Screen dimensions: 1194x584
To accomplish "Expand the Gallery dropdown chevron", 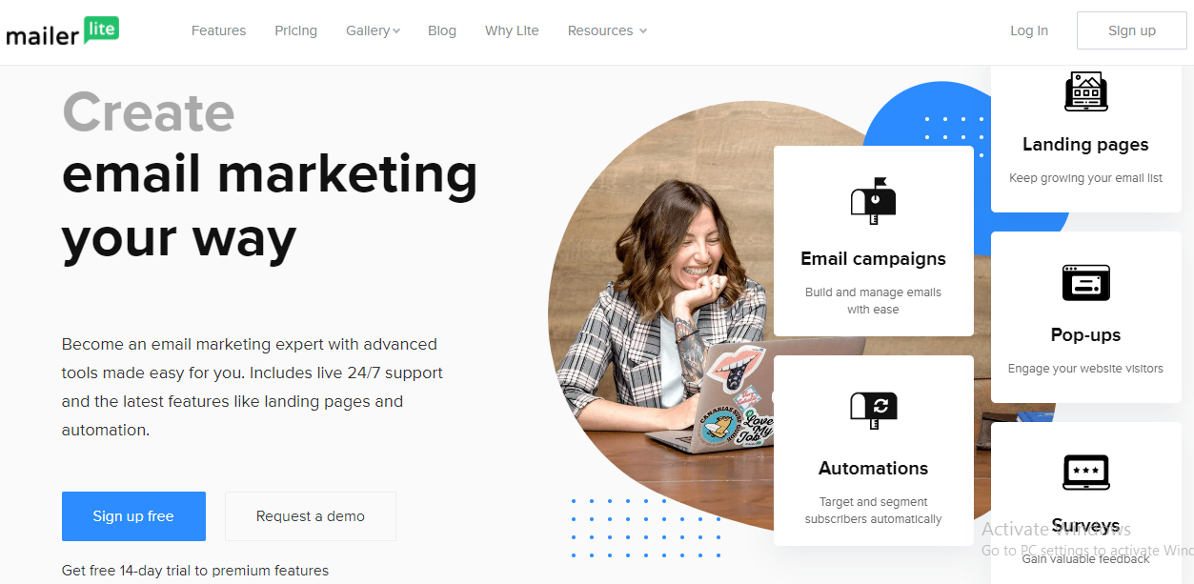I will pos(396,31).
